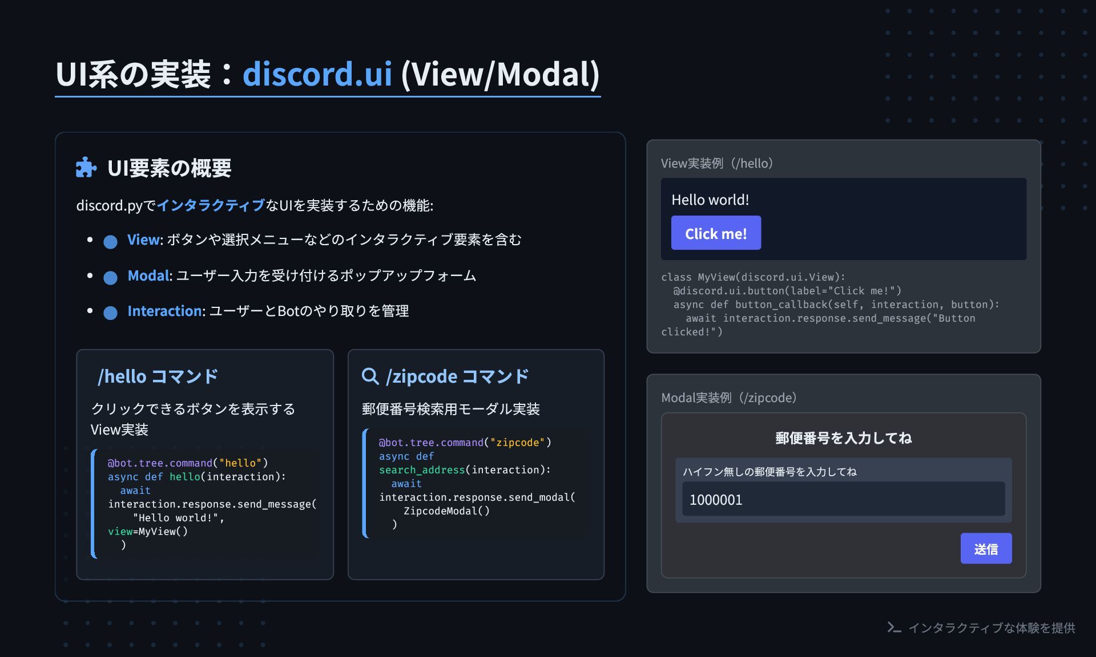Click the terminal prompt icon in the footer

(894, 628)
